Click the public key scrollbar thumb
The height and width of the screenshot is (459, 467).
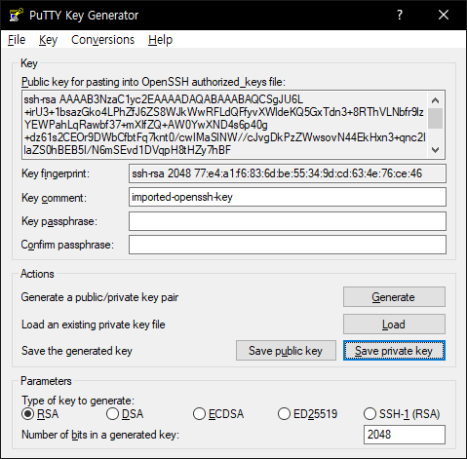coord(435,119)
